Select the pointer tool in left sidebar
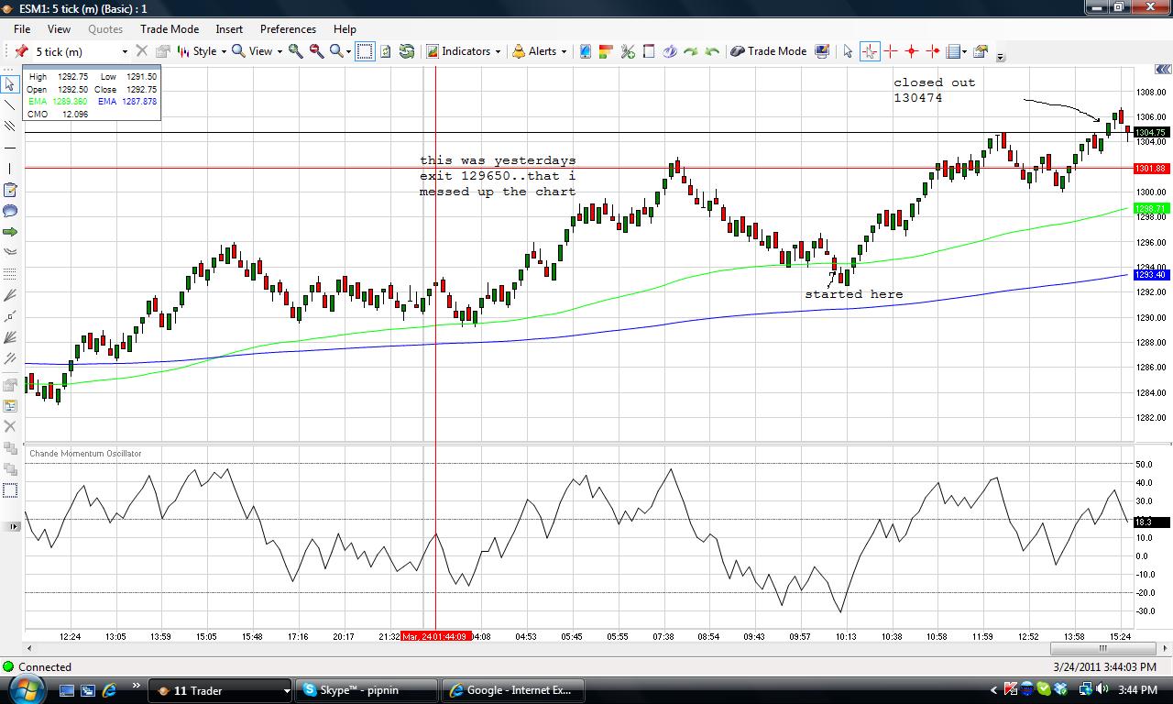The width and height of the screenshot is (1173, 704). (10, 84)
